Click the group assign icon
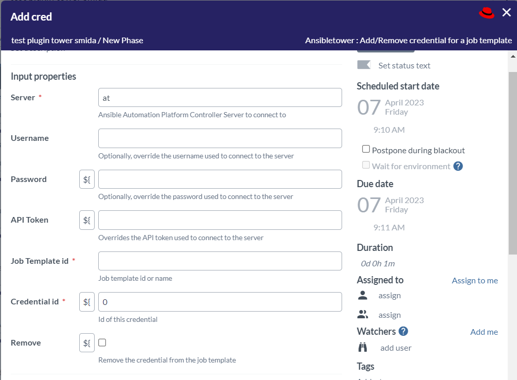The height and width of the screenshot is (380, 517). (x=363, y=314)
